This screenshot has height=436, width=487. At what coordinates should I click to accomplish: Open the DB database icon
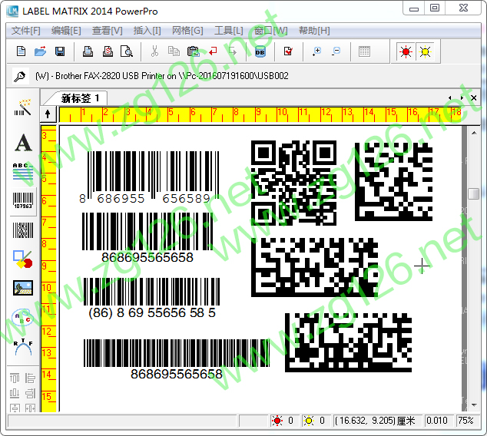(260, 52)
